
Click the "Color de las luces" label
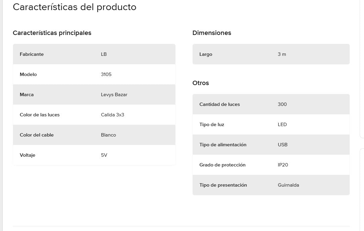point(40,115)
